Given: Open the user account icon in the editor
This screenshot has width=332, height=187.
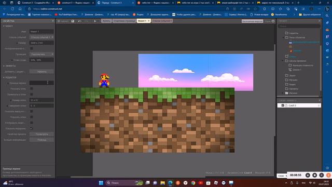Looking at the screenshot, I should coord(273,21).
